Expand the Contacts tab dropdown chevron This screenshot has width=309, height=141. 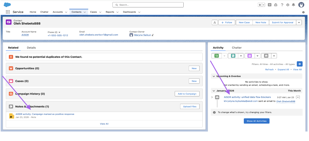(x=85, y=12)
